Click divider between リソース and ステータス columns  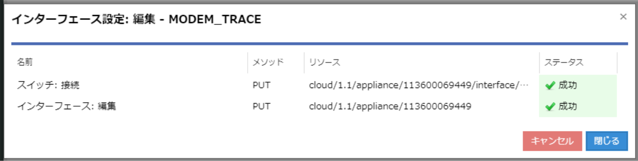point(539,62)
